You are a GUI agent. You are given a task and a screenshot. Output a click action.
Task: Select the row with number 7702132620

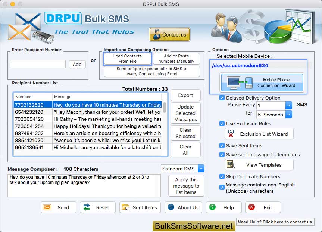(x=88, y=105)
